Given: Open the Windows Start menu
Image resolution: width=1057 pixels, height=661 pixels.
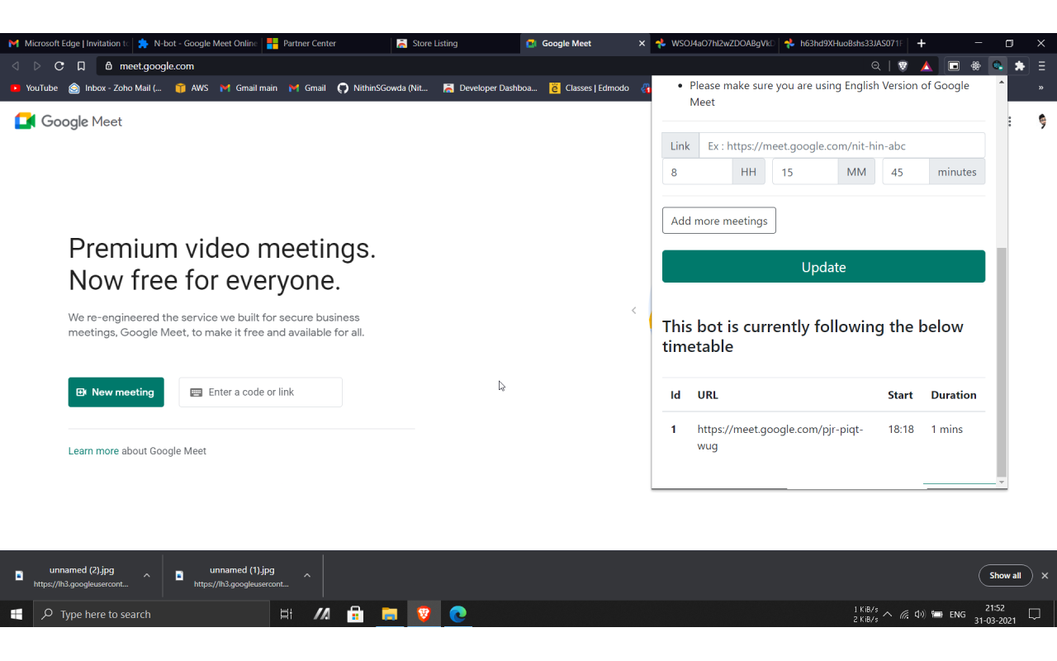Looking at the screenshot, I should tap(16, 614).
